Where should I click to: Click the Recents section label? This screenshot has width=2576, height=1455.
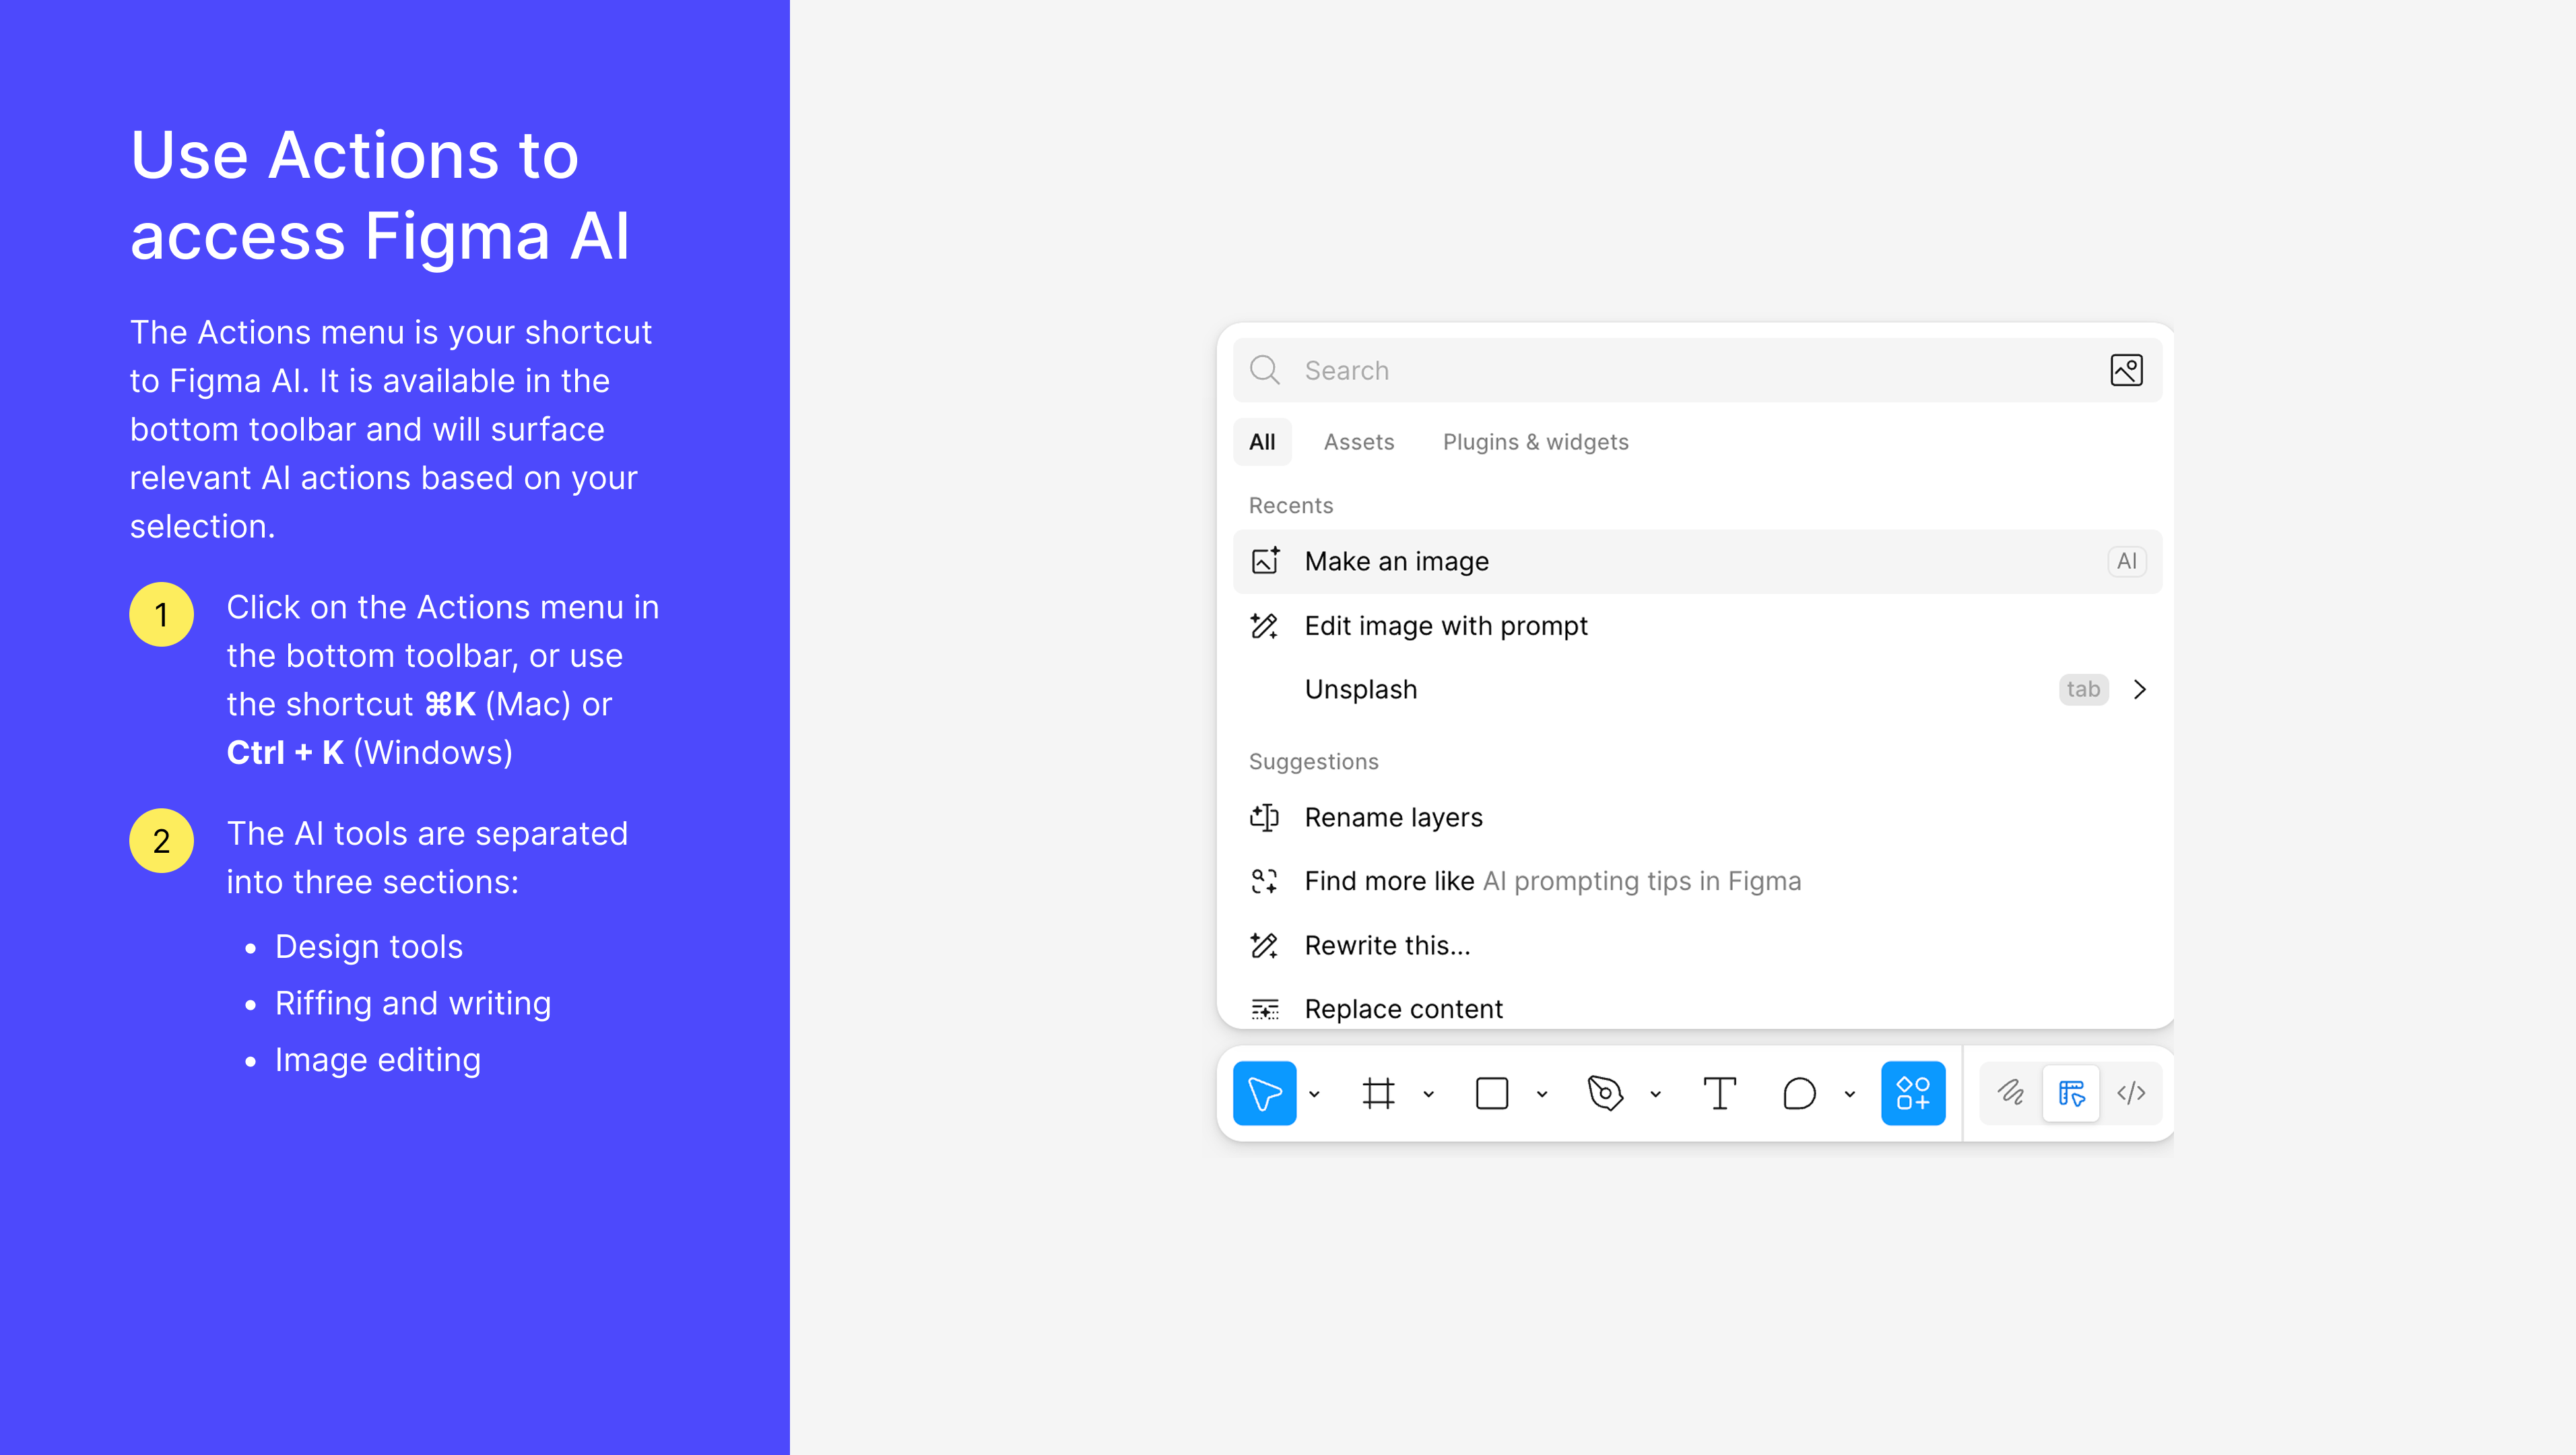click(x=1290, y=505)
